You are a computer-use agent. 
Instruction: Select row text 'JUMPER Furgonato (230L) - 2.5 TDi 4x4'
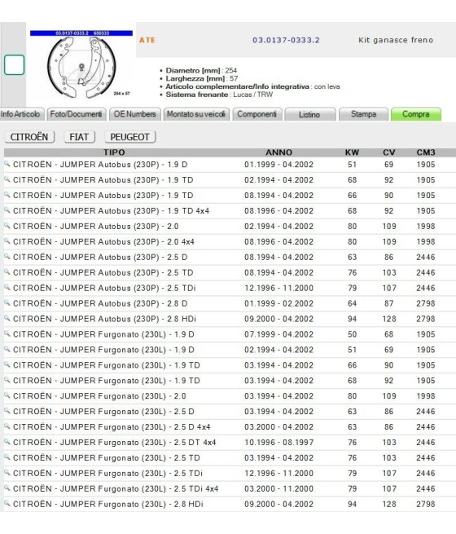[139, 489]
